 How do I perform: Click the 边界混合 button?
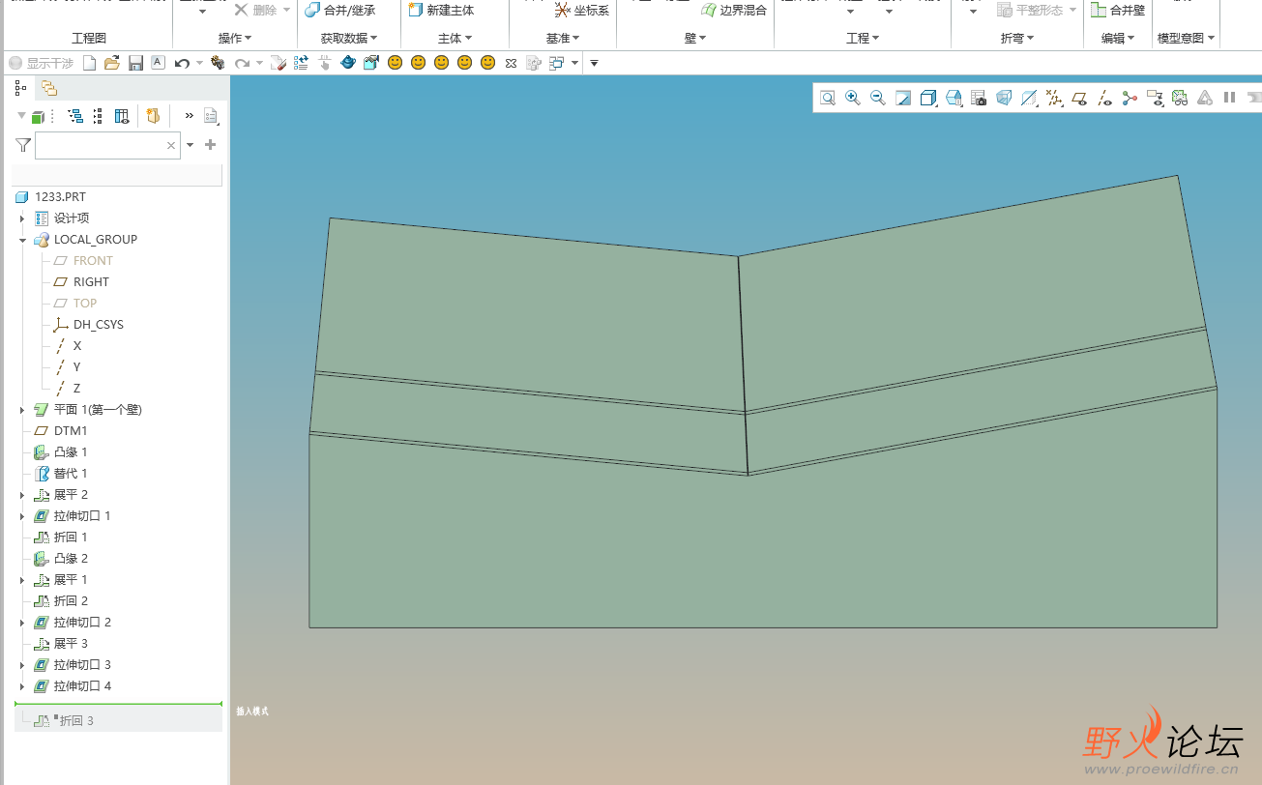point(732,10)
